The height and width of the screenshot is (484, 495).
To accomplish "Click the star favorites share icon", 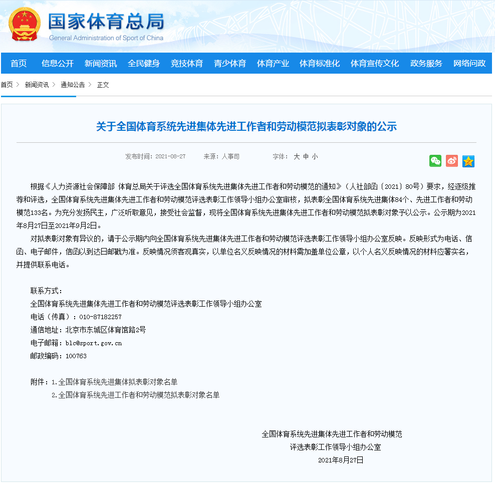I will coord(468,161).
